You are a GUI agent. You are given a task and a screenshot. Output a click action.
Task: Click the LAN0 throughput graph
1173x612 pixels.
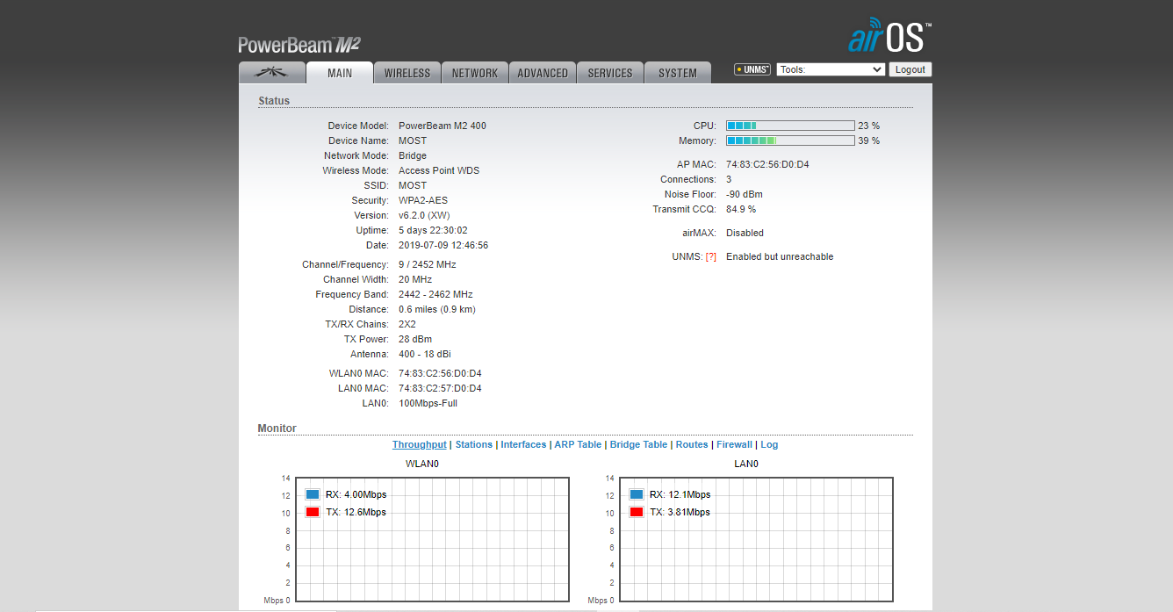pos(756,539)
